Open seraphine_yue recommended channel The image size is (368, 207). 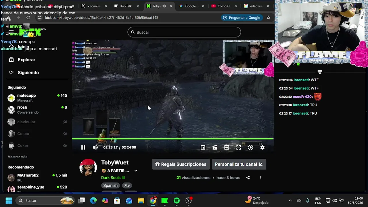click(x=37, y=189)
